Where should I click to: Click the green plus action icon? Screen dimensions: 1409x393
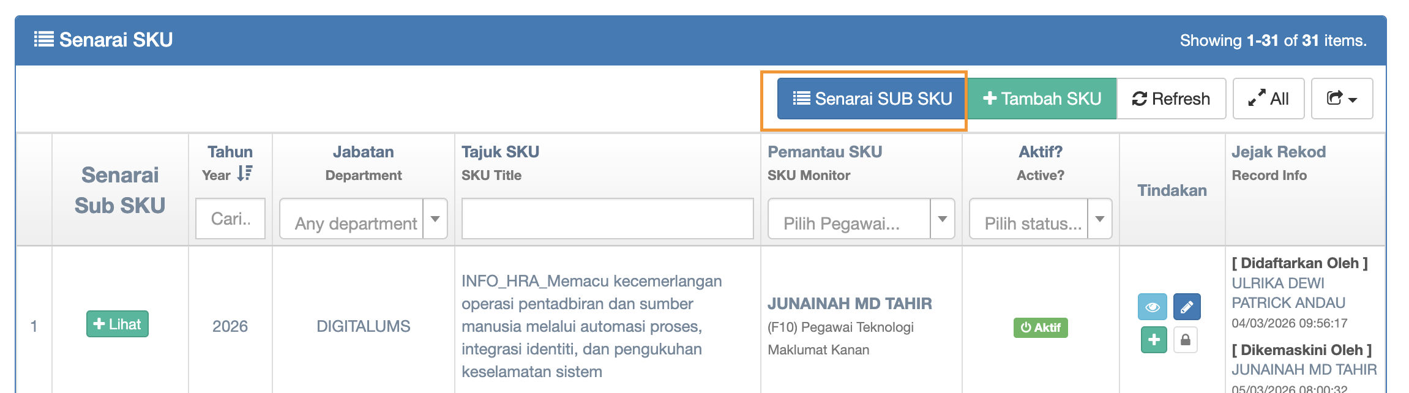tap(1153, 340)
